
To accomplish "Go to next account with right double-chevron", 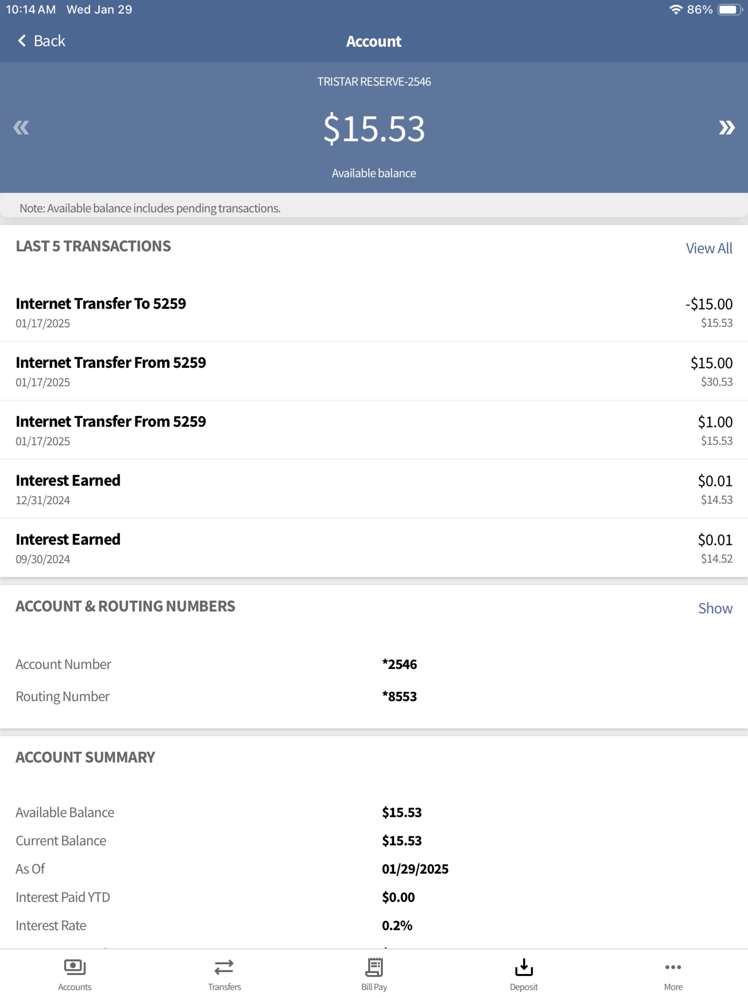I will 726,128.
